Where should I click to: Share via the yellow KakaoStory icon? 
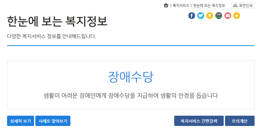tap(210, 16)
